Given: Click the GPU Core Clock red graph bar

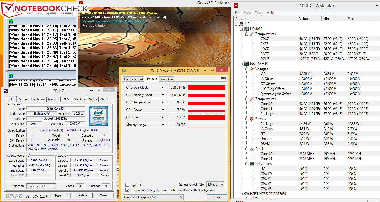Looking at the screenshot, I should point(206,87).
